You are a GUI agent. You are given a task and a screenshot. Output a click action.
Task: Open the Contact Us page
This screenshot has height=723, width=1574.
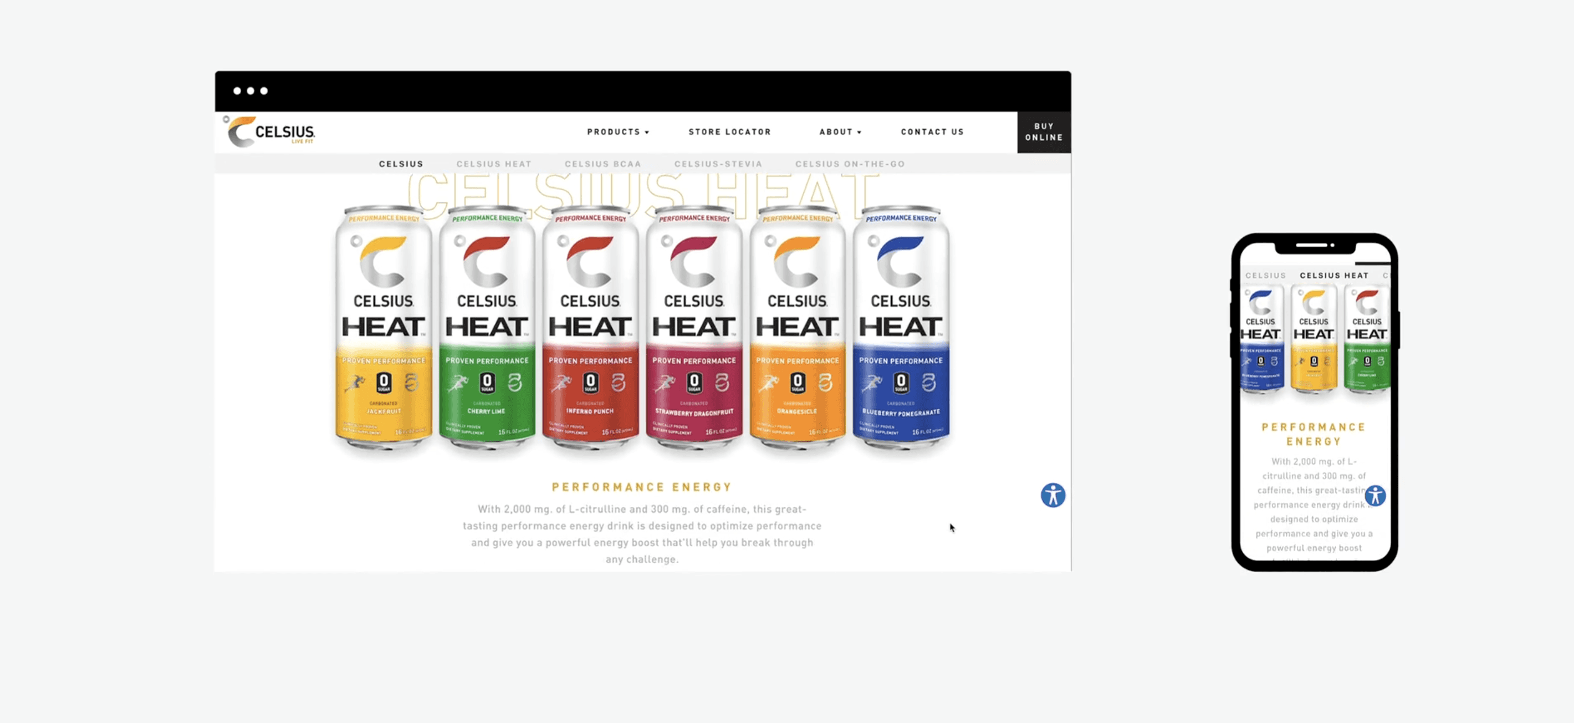tap(932, 132)
